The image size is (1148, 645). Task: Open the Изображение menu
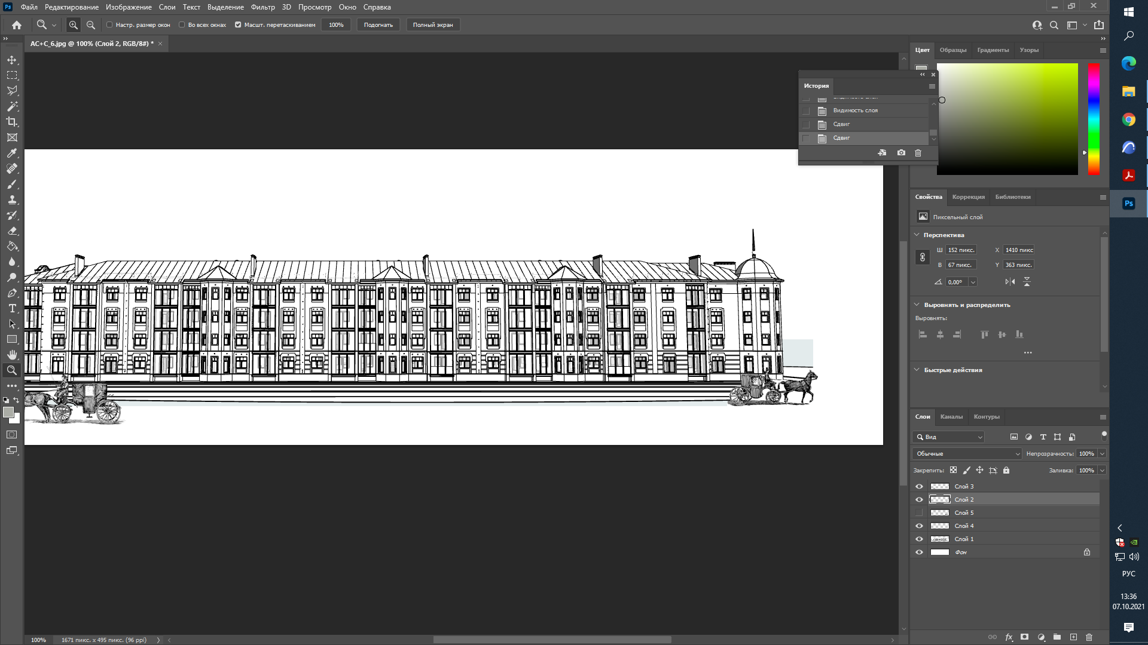tap(129, 7)
